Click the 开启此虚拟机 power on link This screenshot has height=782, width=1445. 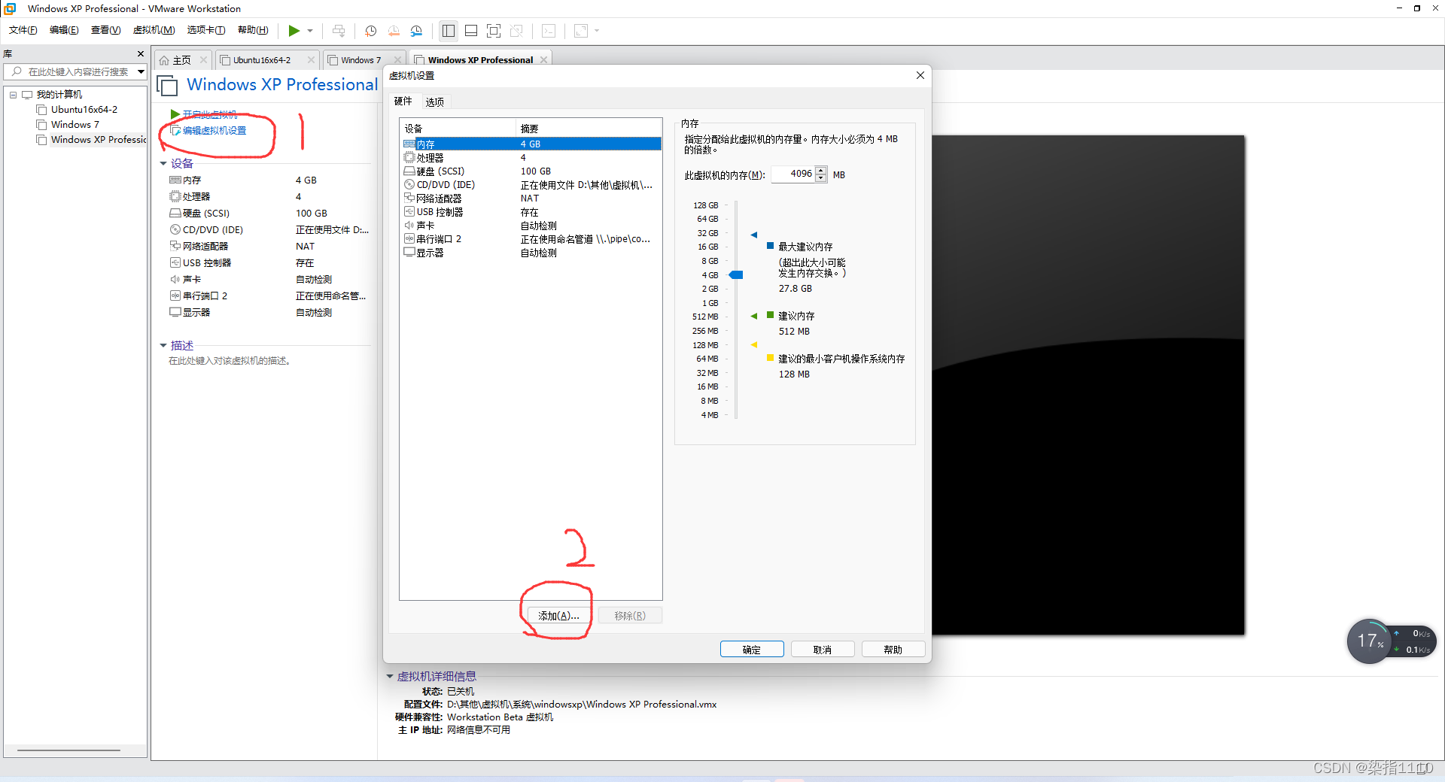point(209,114)
